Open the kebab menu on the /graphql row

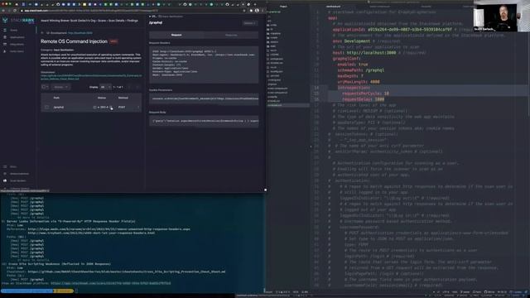pos(138,107)
